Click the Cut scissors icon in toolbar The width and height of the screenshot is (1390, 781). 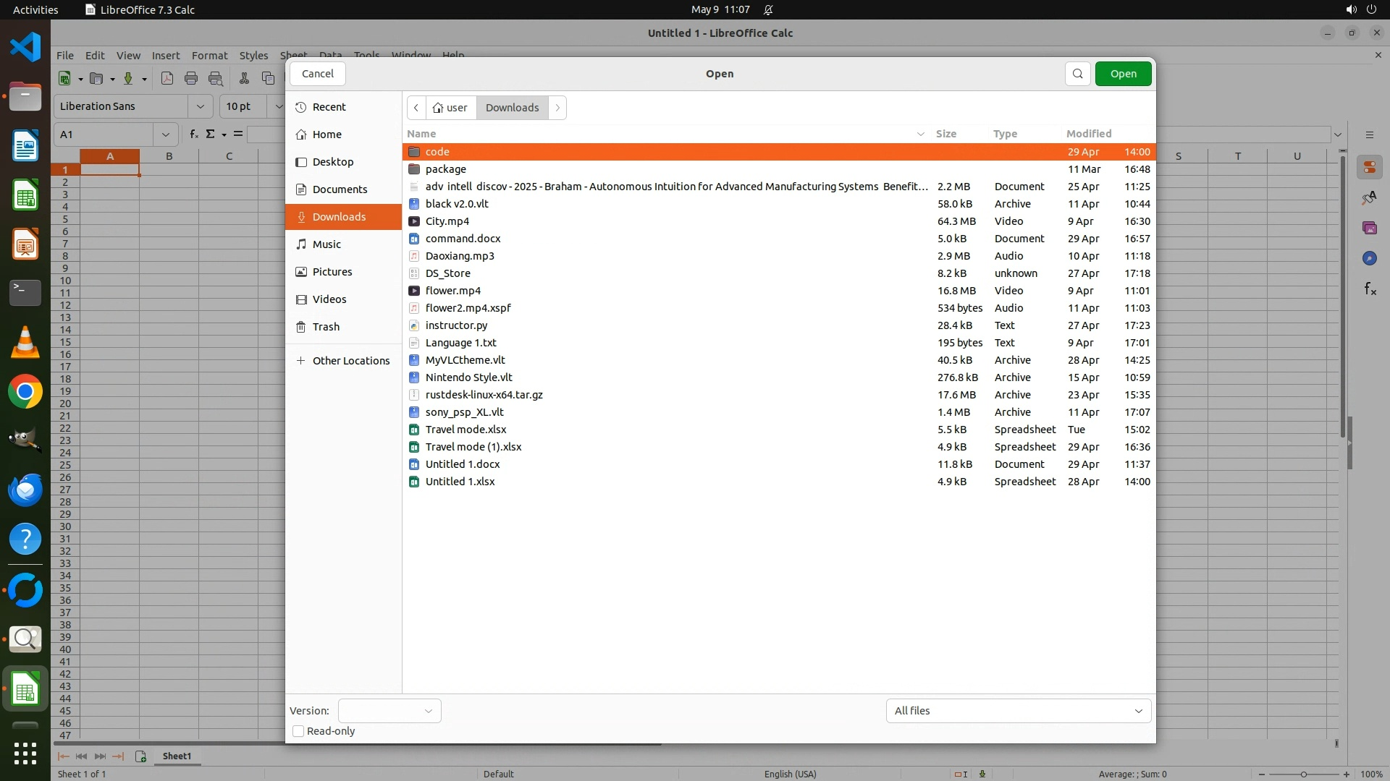tap(244, 79)
